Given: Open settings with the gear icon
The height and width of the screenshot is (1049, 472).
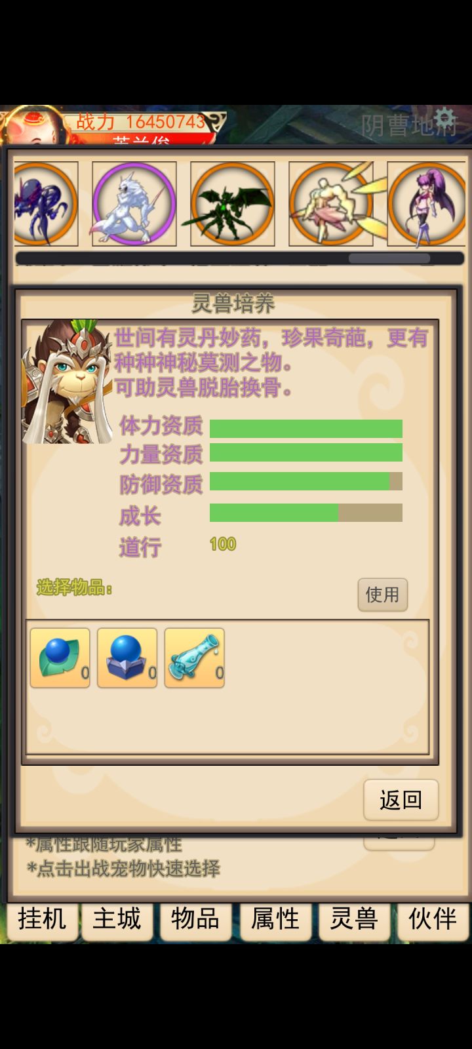Looking at the screenshot, I should pyautogui.click(x=444, y=119).
